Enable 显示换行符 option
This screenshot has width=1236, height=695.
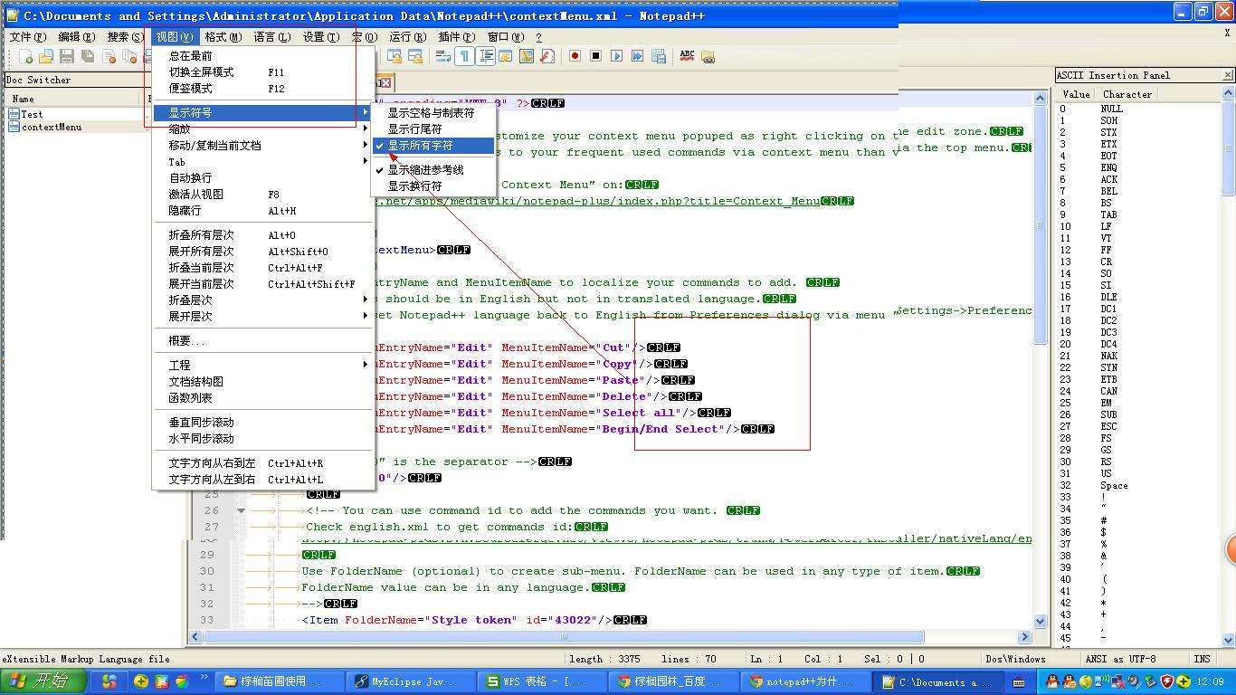[x=433, y=186]
